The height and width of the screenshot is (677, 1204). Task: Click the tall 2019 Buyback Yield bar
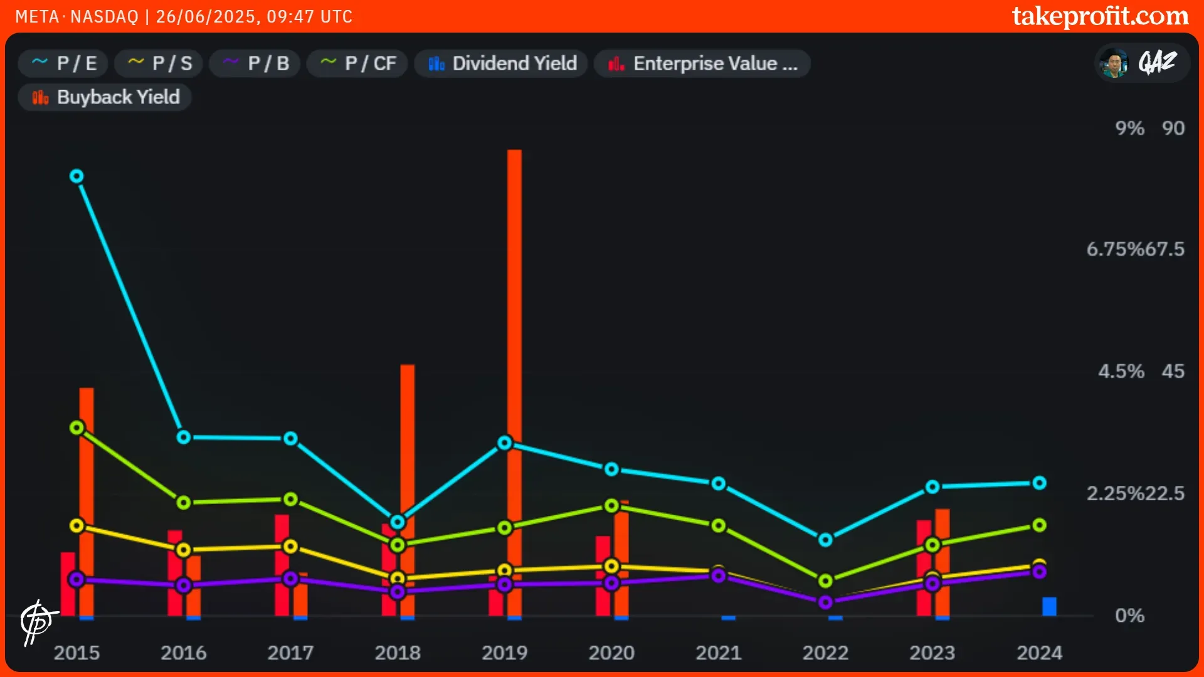click(514, 282)
